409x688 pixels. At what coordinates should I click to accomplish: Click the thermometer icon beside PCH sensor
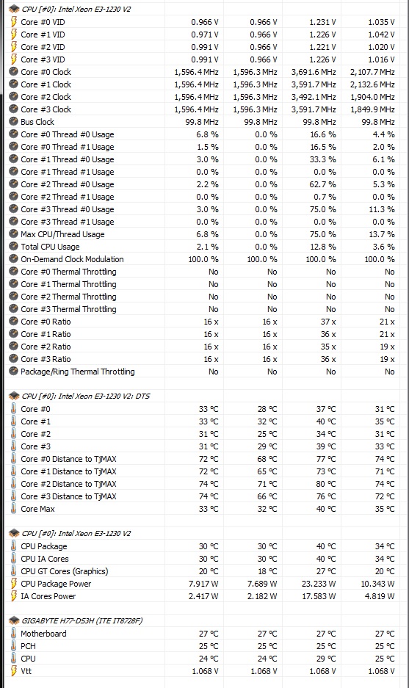14,646
